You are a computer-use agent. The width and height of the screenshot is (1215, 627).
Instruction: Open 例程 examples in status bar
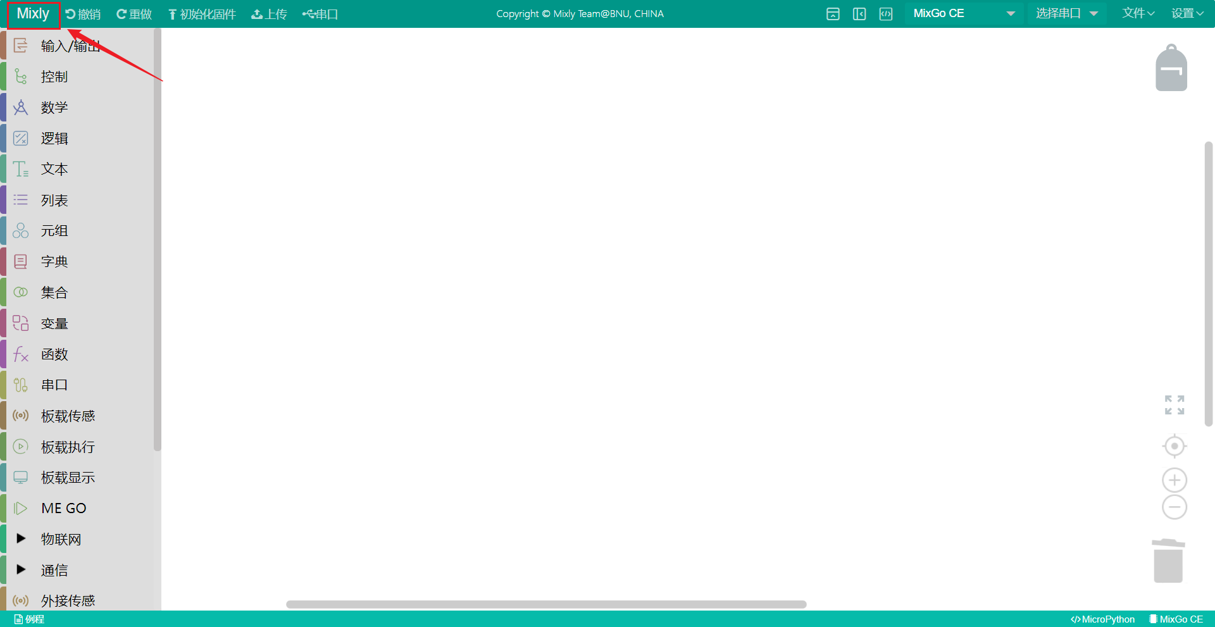click(x=29, y=619)
